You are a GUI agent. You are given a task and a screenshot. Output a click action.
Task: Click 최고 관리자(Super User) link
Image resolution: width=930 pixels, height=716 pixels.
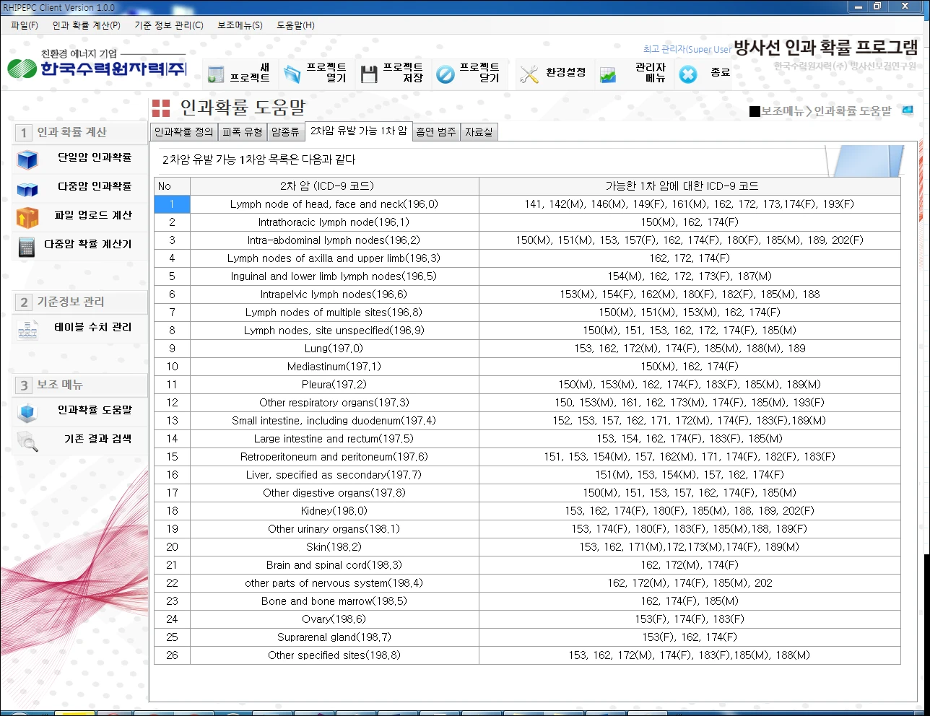tap(687, 49)
